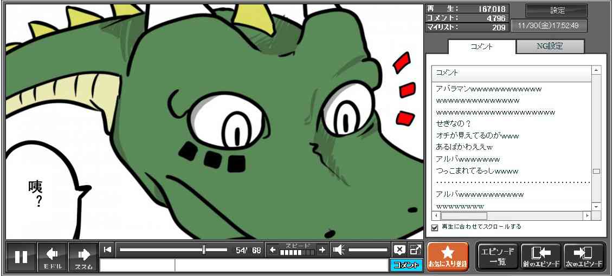The width and height of the screenshot is (613, 276).
Task: Go back with the モドル arrow button
Action: tap(53, 257)
